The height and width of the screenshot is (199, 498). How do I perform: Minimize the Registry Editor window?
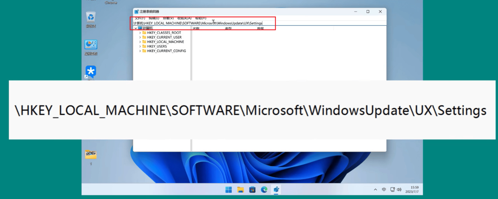pyautogui.click(x=355, y=12)
